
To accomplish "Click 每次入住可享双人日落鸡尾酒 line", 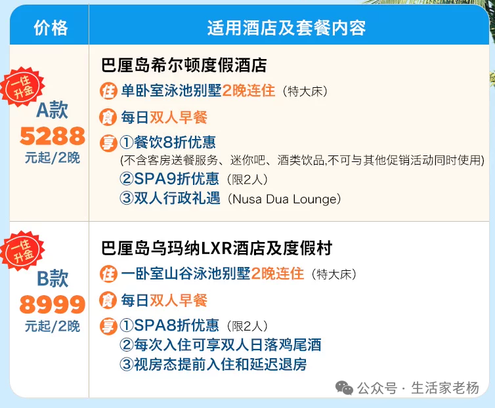I will click(x=221, y=344).
